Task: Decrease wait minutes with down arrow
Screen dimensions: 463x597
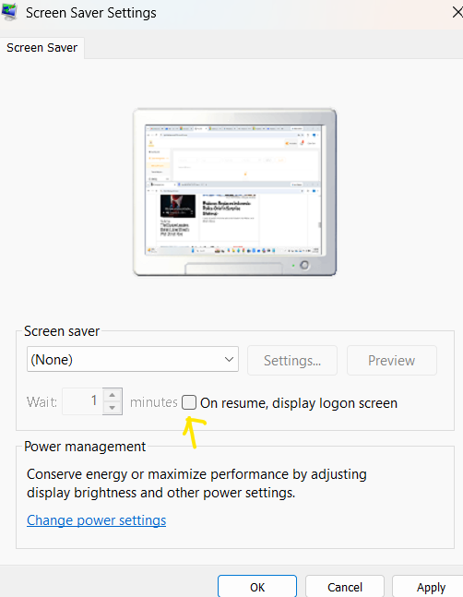Action: (x=113, y=408)
